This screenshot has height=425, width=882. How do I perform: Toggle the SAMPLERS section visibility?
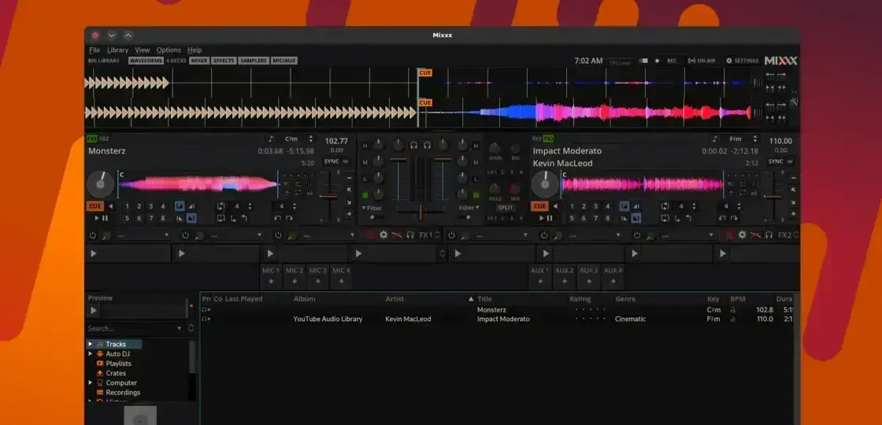click(254, 61)
